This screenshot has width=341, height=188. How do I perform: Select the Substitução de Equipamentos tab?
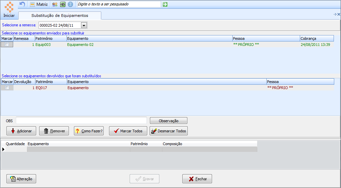pos(60,16)
